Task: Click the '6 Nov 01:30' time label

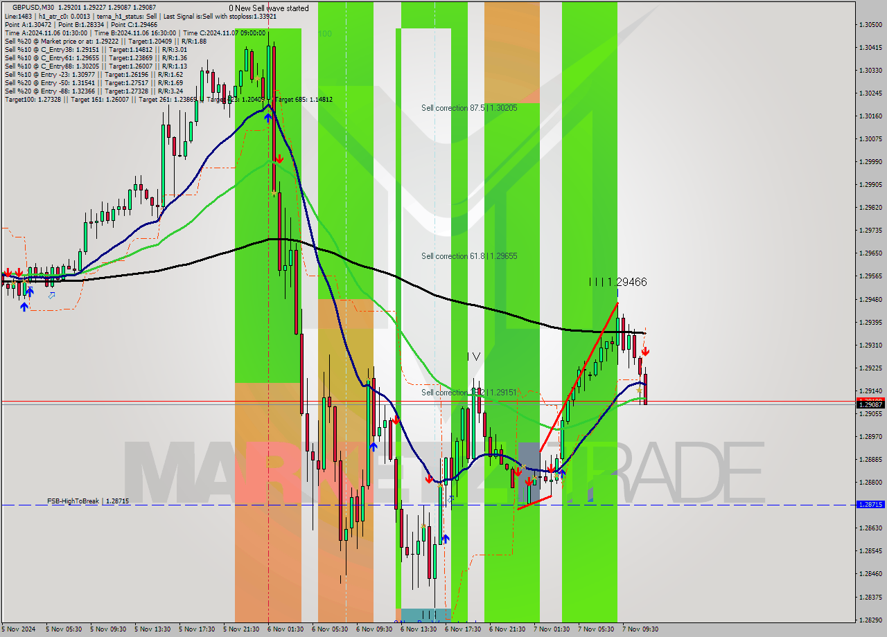Action: 286,629
